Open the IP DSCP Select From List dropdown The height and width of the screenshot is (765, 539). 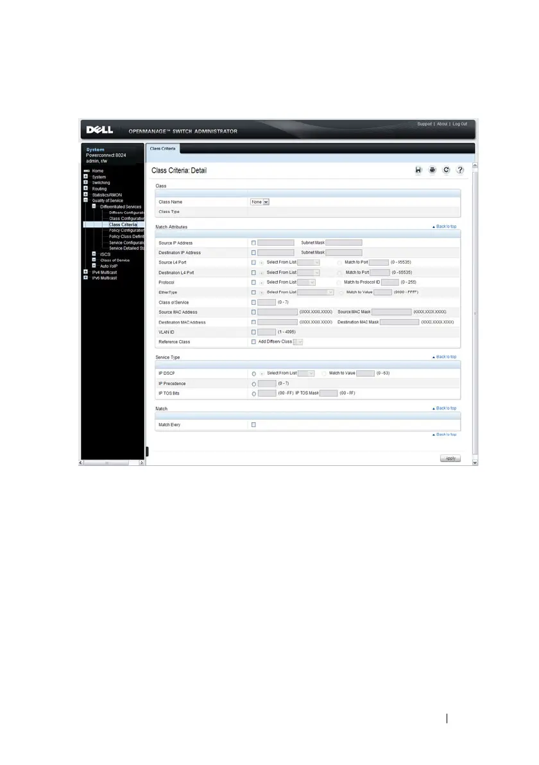[x=306, y=374]
